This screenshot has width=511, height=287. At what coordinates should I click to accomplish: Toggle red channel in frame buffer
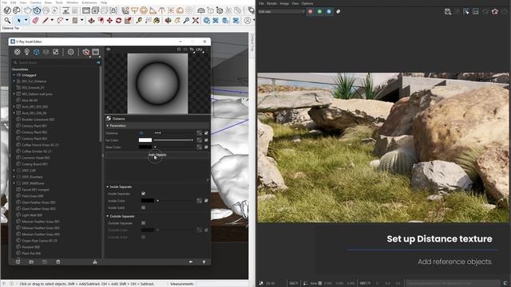point(311,11)
